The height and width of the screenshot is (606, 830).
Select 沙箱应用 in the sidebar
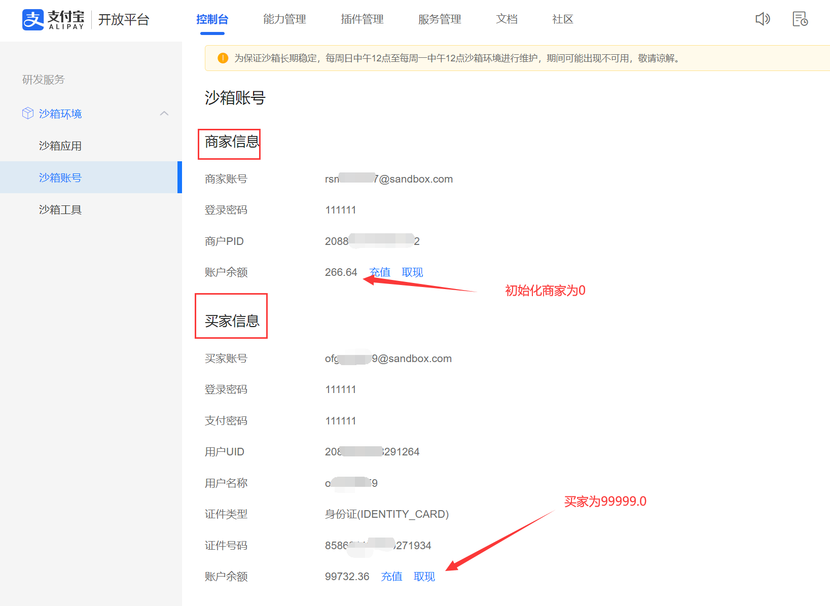[91, 146]
